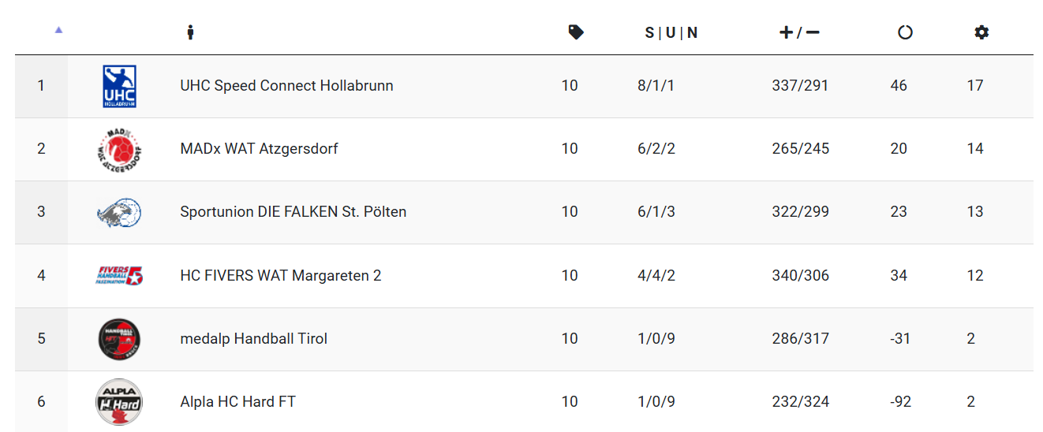Click the 337/291 goals cell of Hollabrunn
Image resolution: width=1043 pixels, height=432 pixels.
tap(800, 85)
